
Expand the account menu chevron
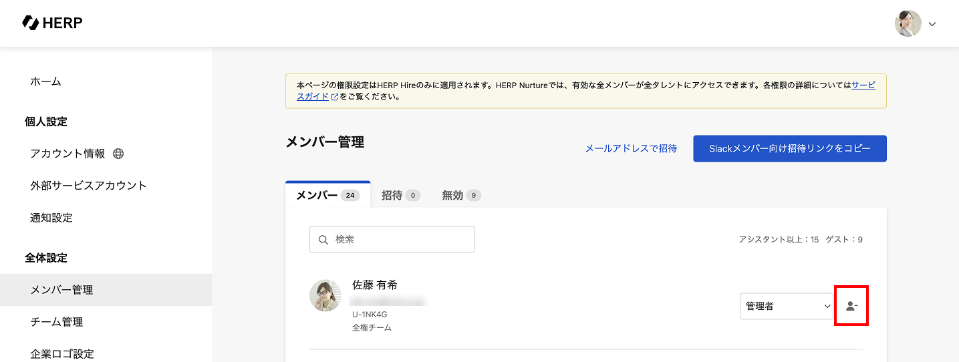click(932, 24)
